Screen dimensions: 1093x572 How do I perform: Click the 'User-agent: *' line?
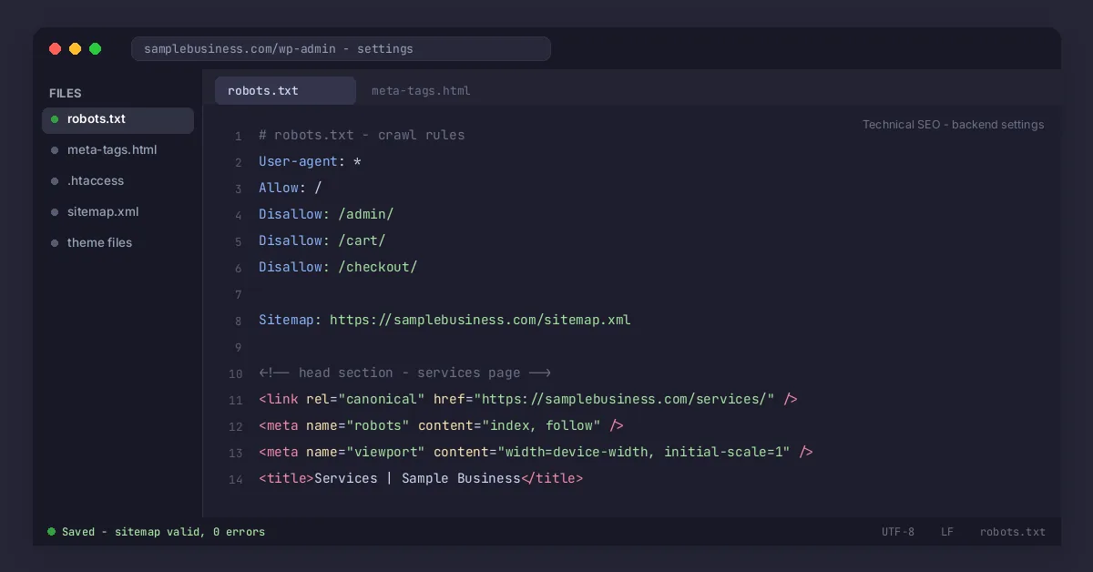click(311, 161)
